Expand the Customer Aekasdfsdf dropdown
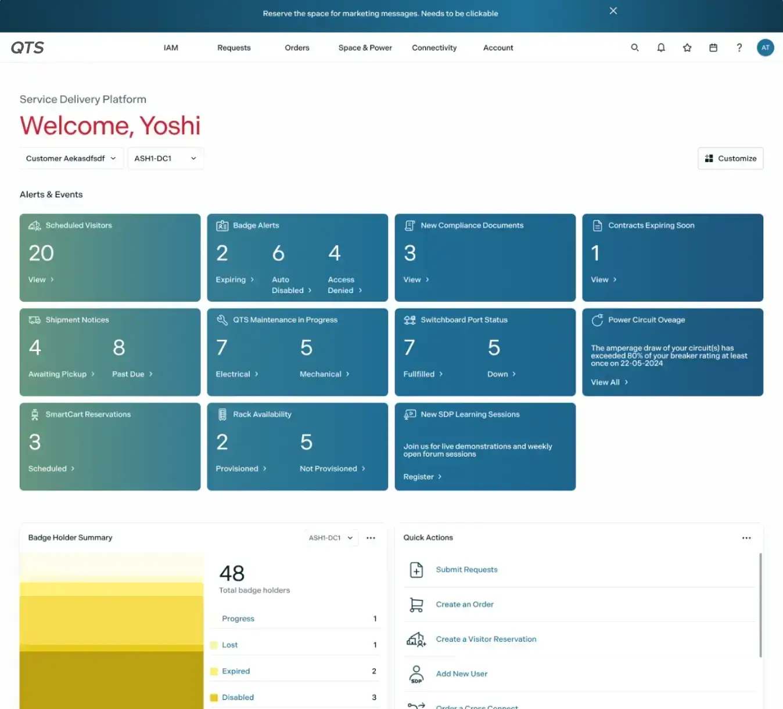This screenshot has width=783, height=709. 71,158
